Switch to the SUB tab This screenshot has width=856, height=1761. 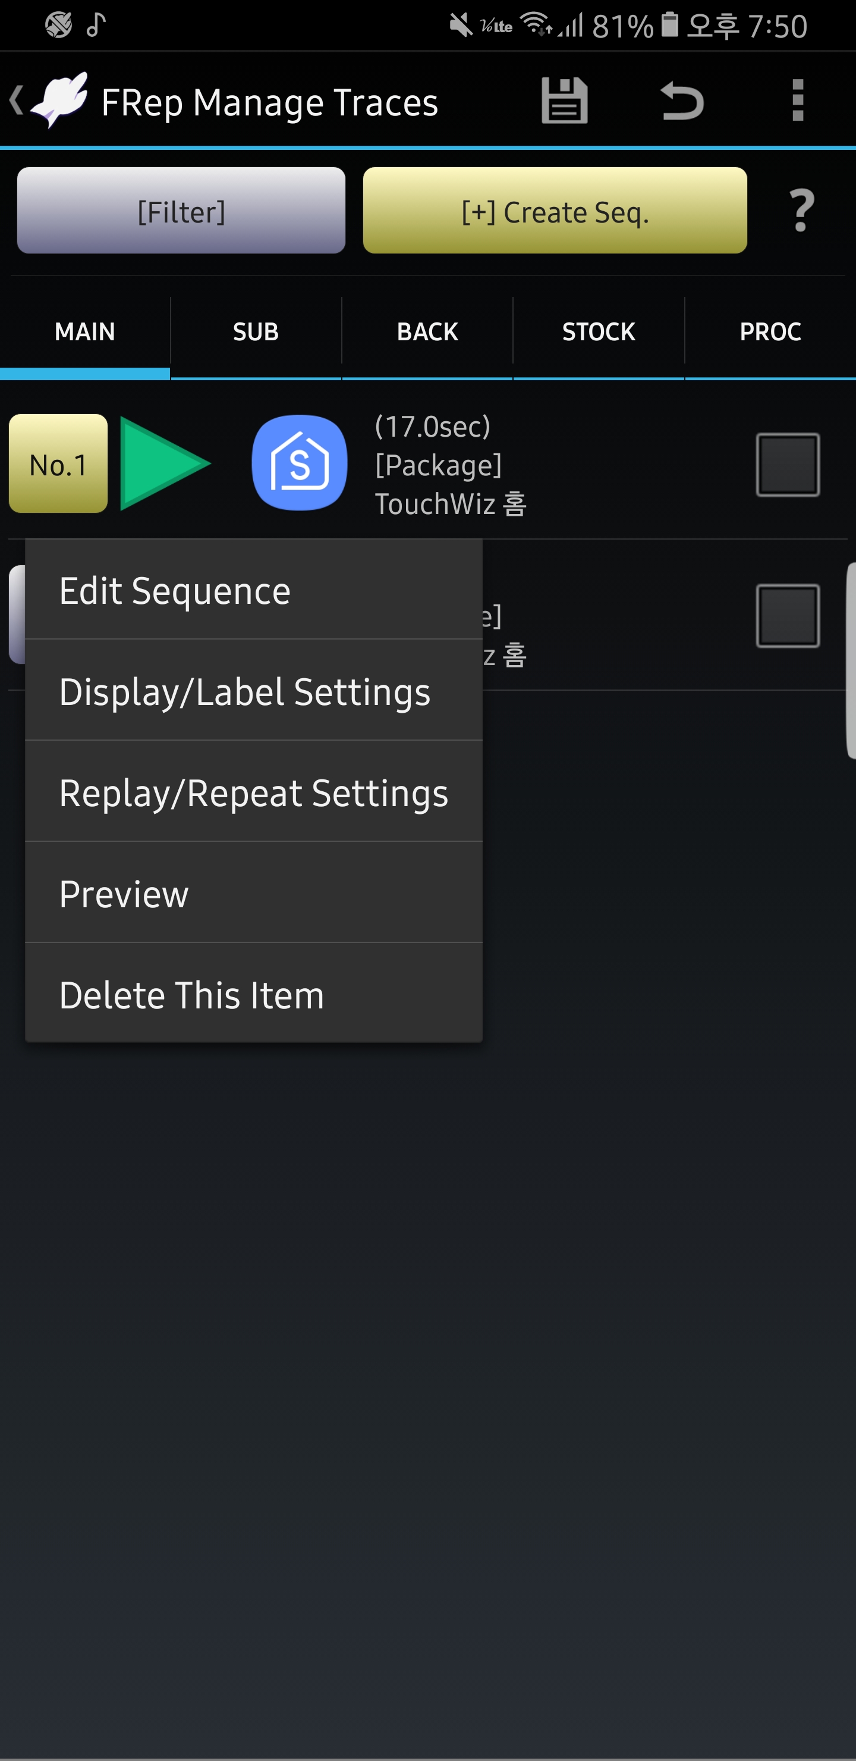(x=256, y=331)
